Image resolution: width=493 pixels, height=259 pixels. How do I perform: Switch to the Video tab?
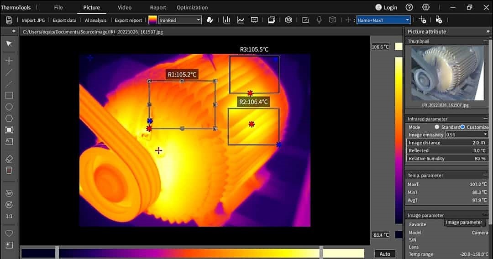pos(125,7)
